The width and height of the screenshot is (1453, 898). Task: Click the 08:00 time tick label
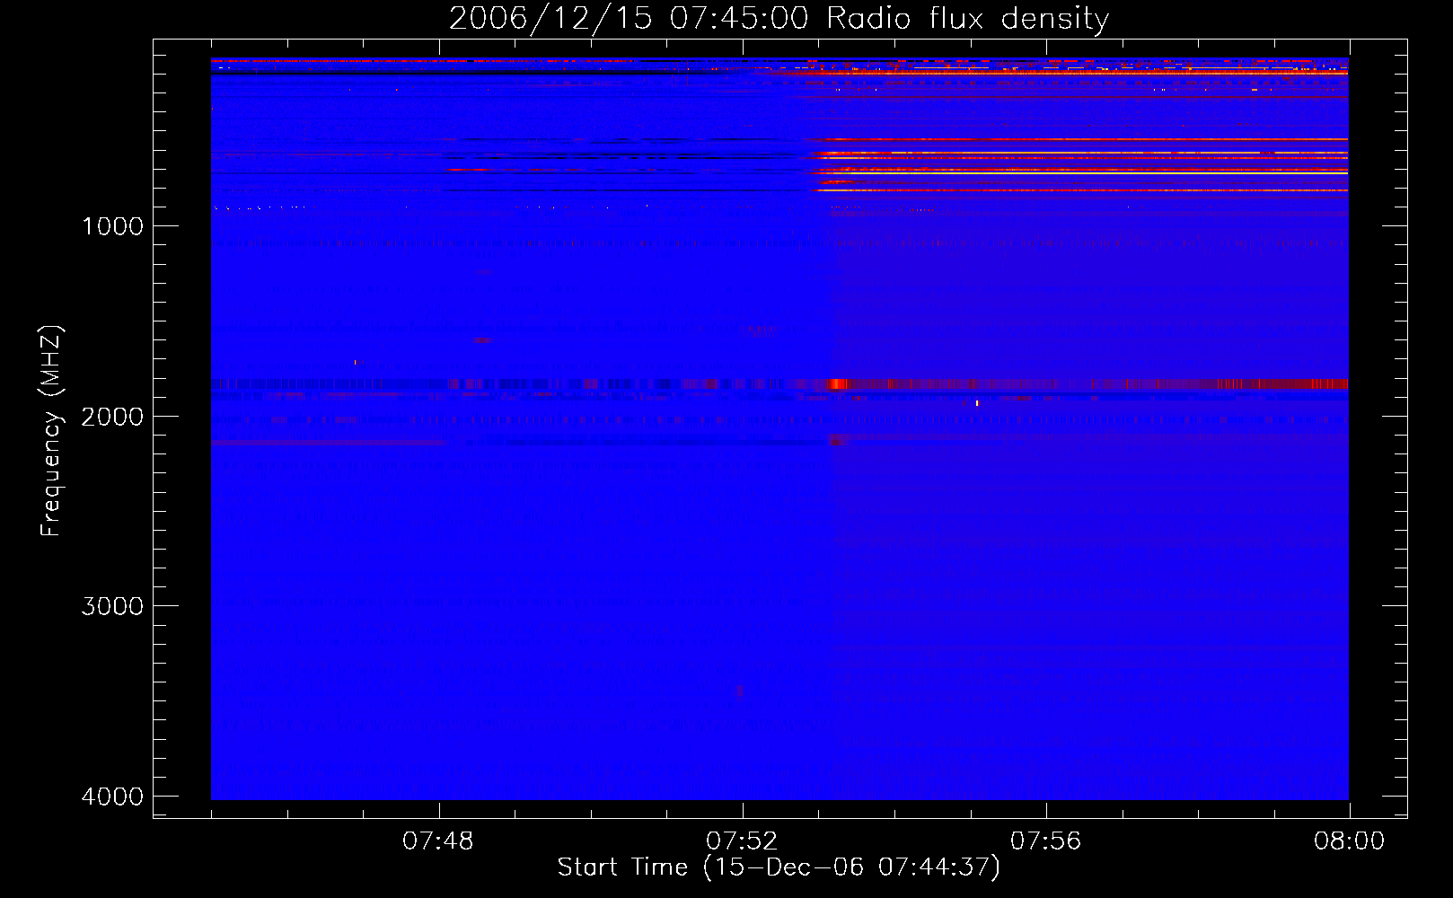click(x=1349, y=841)
